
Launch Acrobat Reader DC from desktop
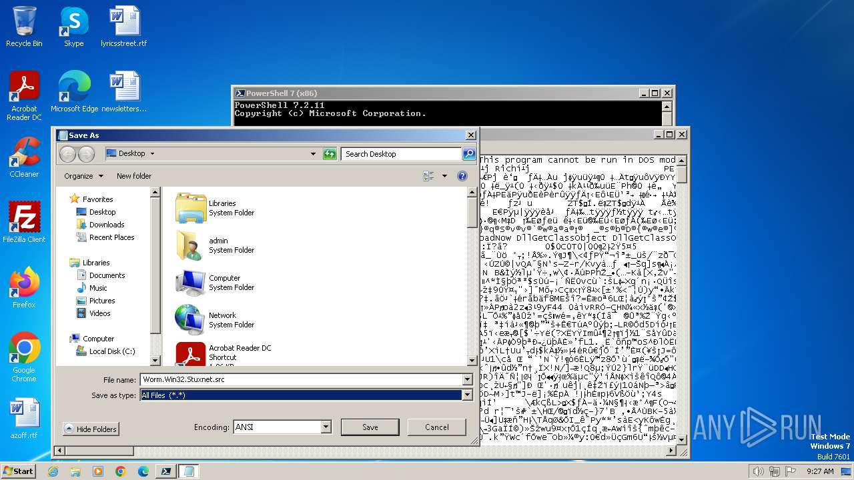tap(24, 95)
